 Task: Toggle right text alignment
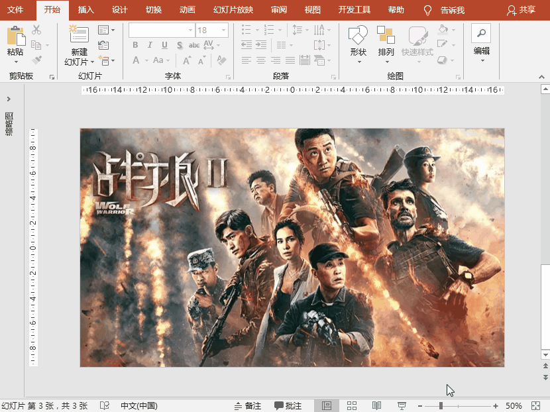(x=276, y=60)
